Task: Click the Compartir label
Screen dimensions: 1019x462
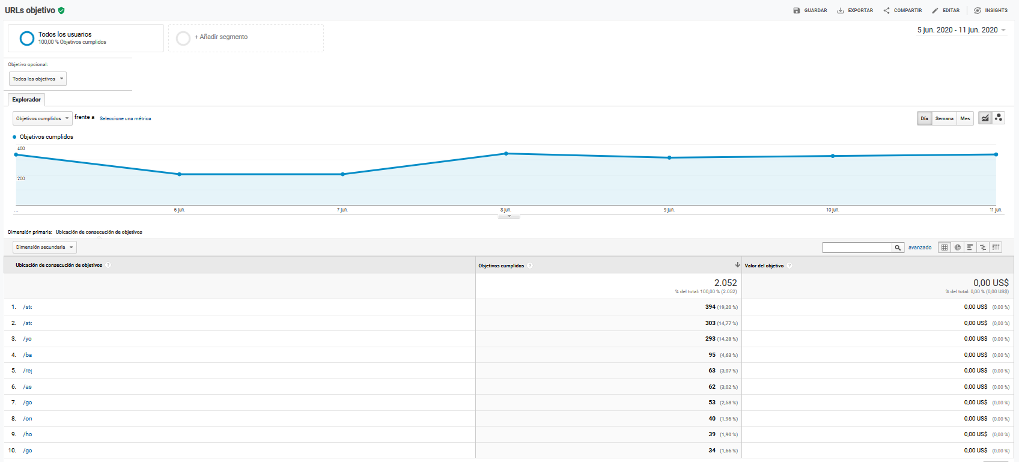Action: pyautogui.click(x=908, y=10)
